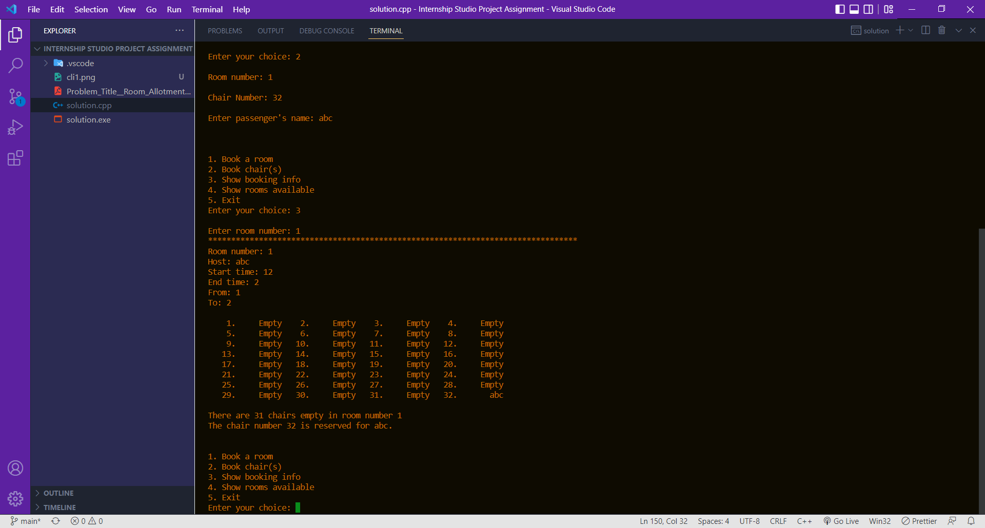Maximize panel size chevron

pos(958,30)
